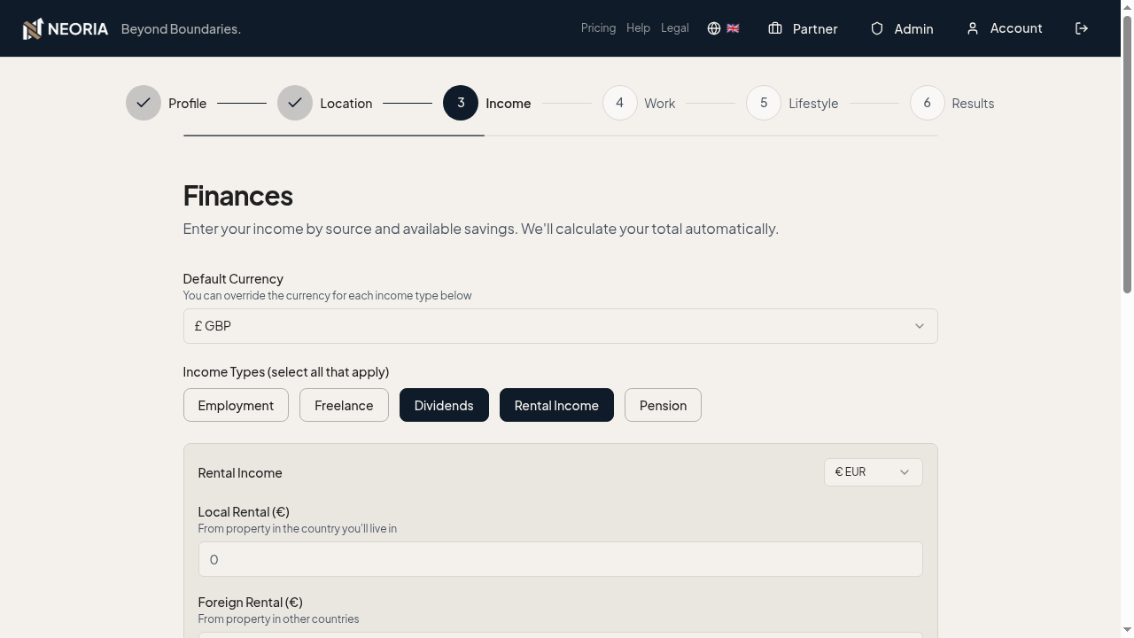1134x638 pixels.
Task: Go to the Profile step label
Action: pos(187,104)
